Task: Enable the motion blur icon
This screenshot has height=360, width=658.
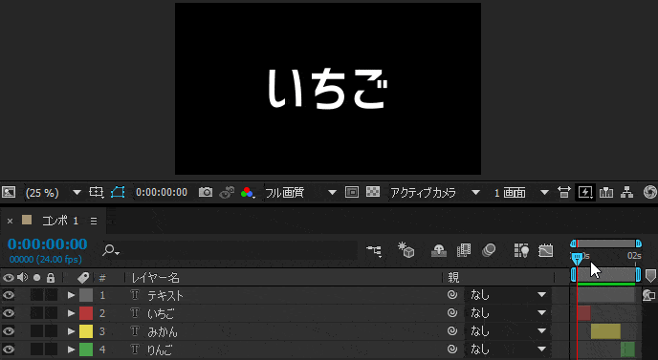Action: pos(489,250)
